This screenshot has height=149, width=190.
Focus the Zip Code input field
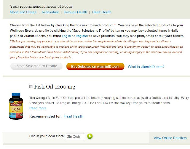click(75, 137)
